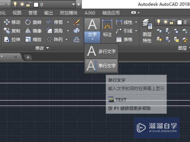
Task: Click the Offset icon in Modify panel
Action: point(76,39)
